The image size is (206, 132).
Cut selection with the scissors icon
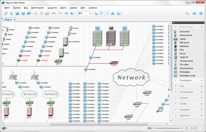coord(36,14)
